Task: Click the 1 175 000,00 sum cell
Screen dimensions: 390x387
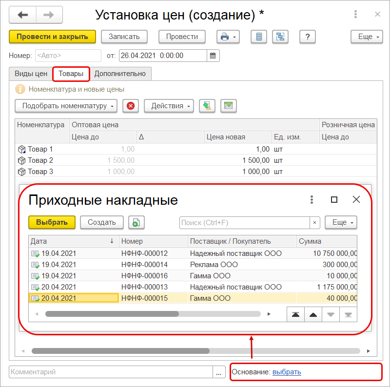Action: [x=327, y=287]
